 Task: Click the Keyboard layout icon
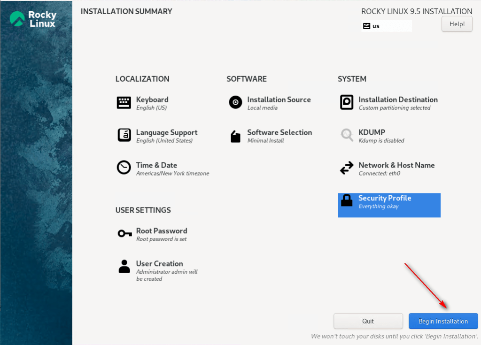point(124,103)
